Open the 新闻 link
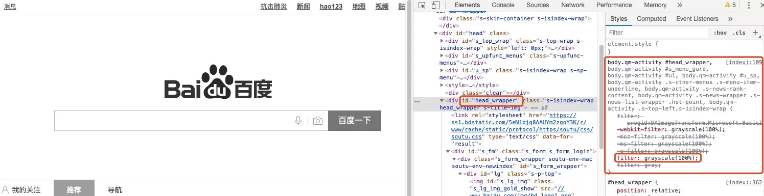The image size is (764, 196). pos(303,7)
